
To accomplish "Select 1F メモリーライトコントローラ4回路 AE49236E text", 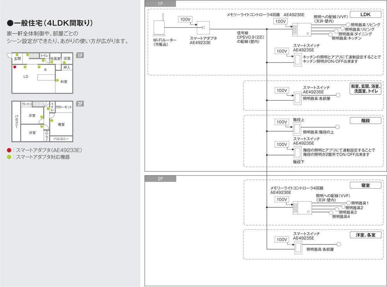I will point(265,15).
